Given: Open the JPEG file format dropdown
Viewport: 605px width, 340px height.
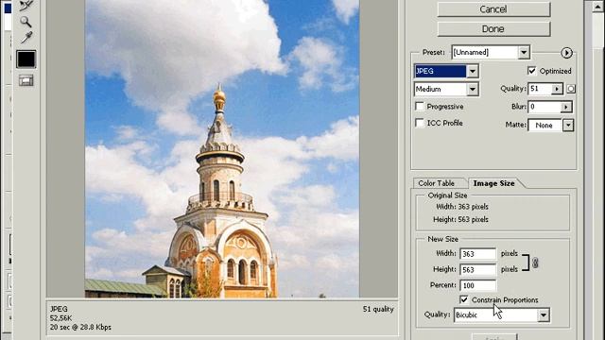Looking at the screenshot, I should [473, 71].
